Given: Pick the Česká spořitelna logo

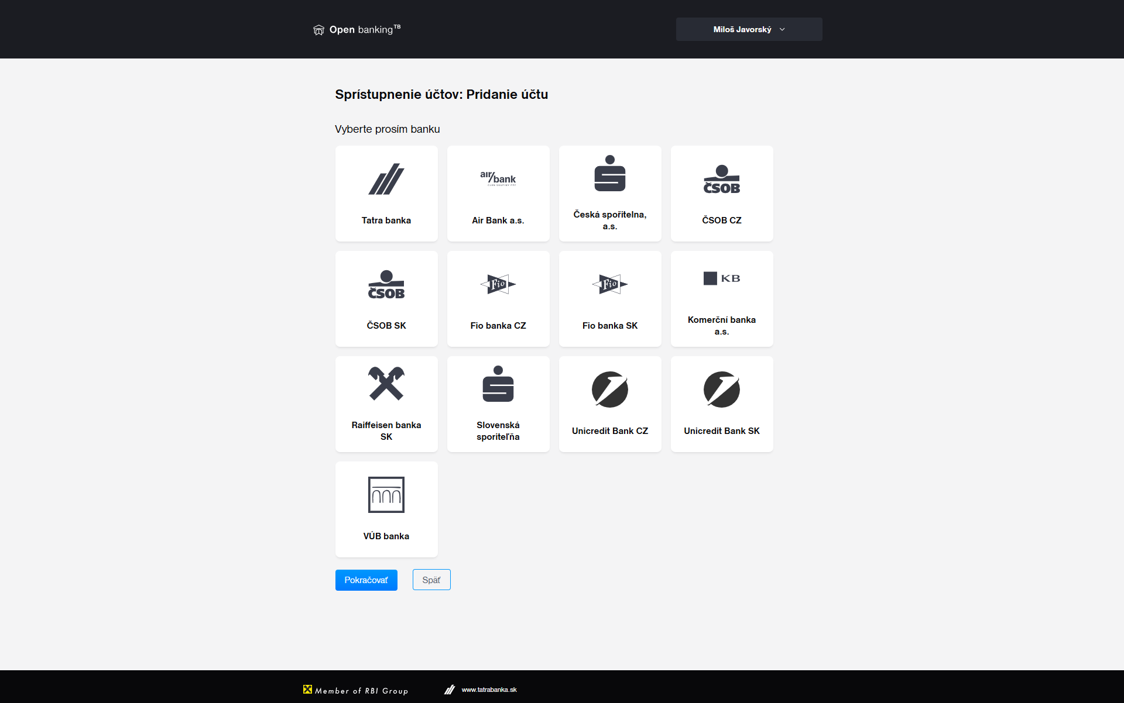Looking at the screenshot, I should [x=610, y=173].
